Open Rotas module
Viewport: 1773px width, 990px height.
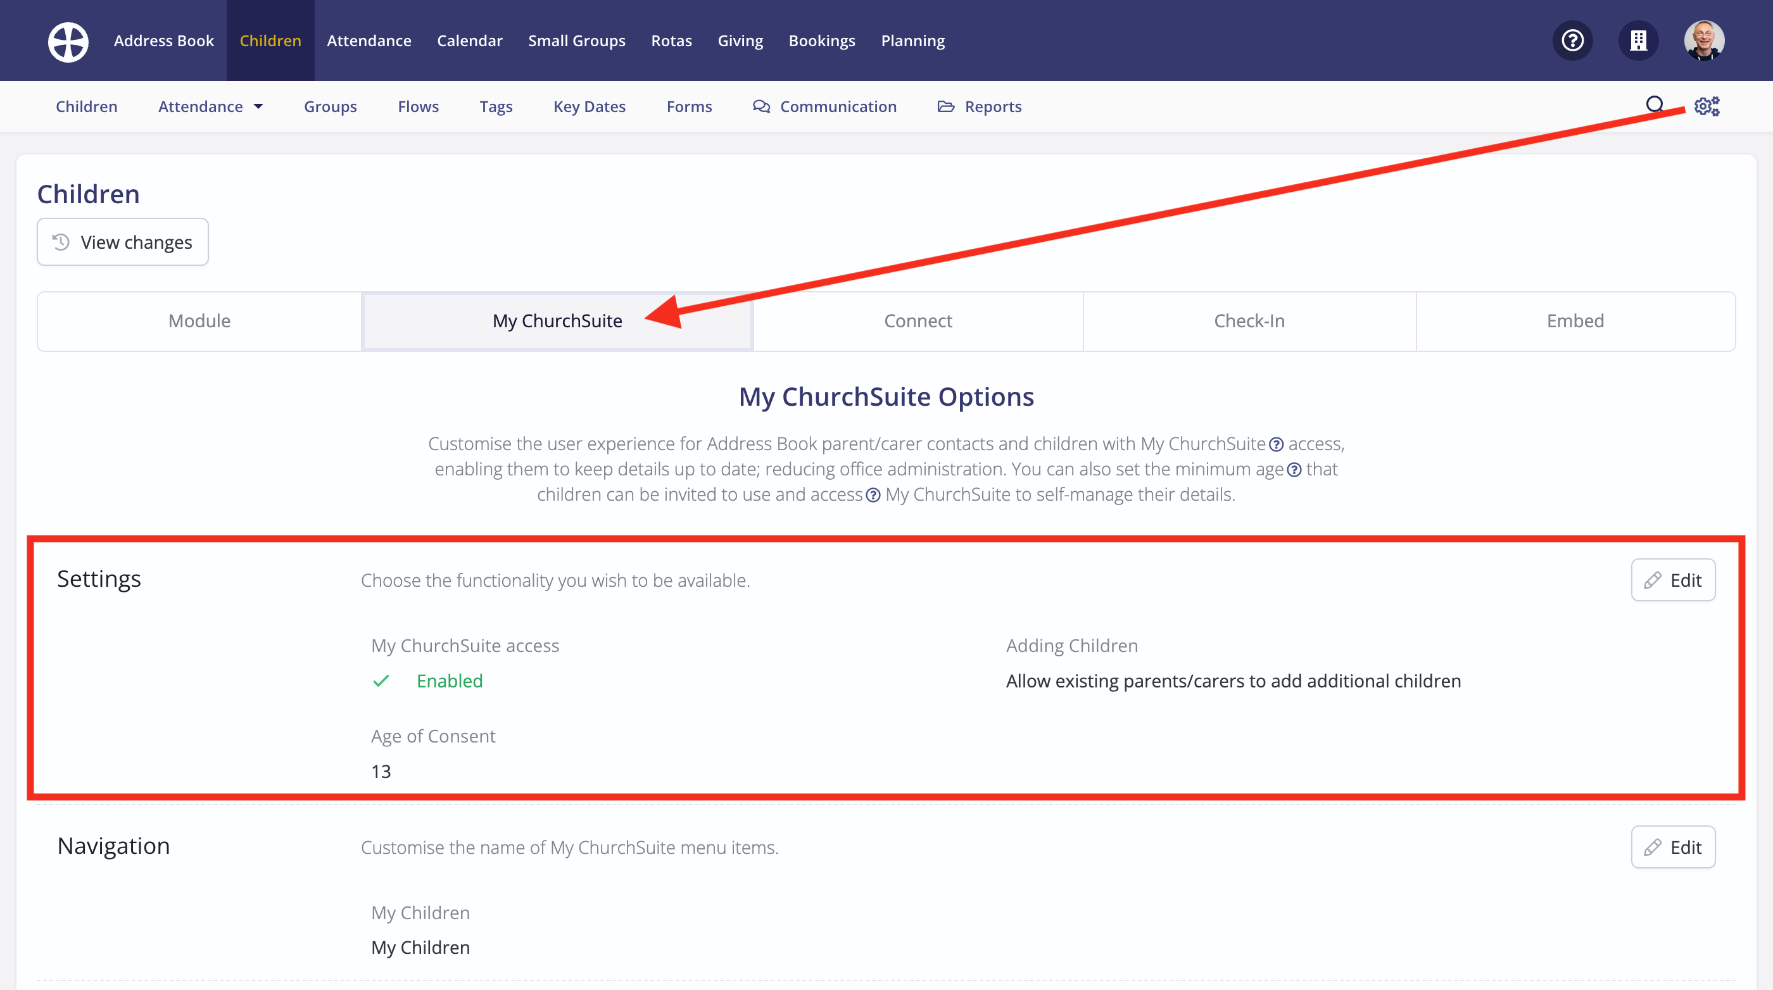pos(671,41)
